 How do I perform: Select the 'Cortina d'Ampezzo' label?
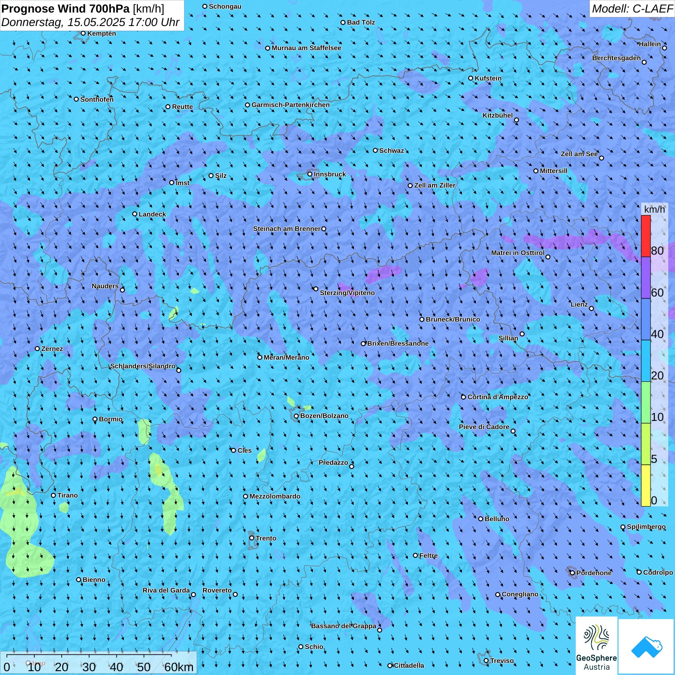pos(498,397)
